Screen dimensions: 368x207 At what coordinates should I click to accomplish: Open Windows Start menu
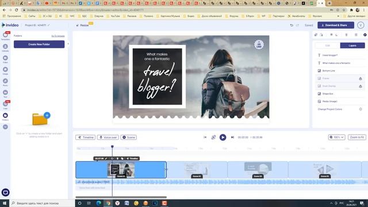[x=5, y=203]
